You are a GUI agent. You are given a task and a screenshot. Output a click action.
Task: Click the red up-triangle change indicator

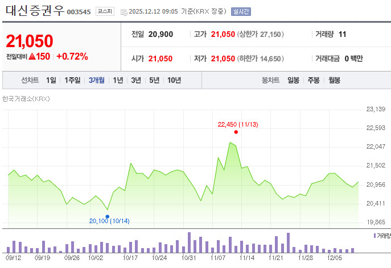[x=32, y=56]
